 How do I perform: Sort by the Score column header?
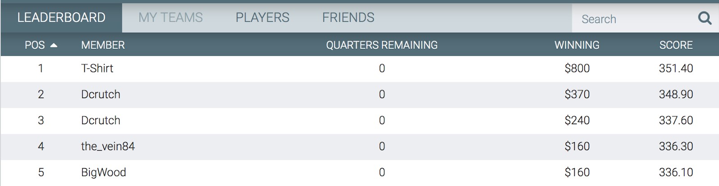[x=676, y=45]
